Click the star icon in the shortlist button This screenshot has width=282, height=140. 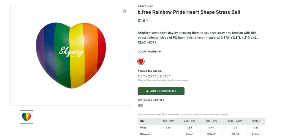[x=147, y=91]
